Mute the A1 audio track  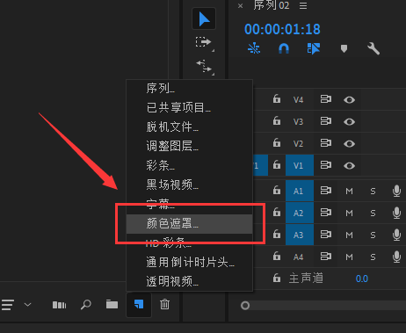[x=349, y=192]
